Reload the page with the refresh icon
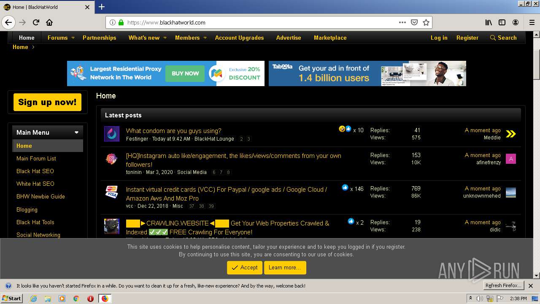The image size is (540, 304). pos(36,22)
